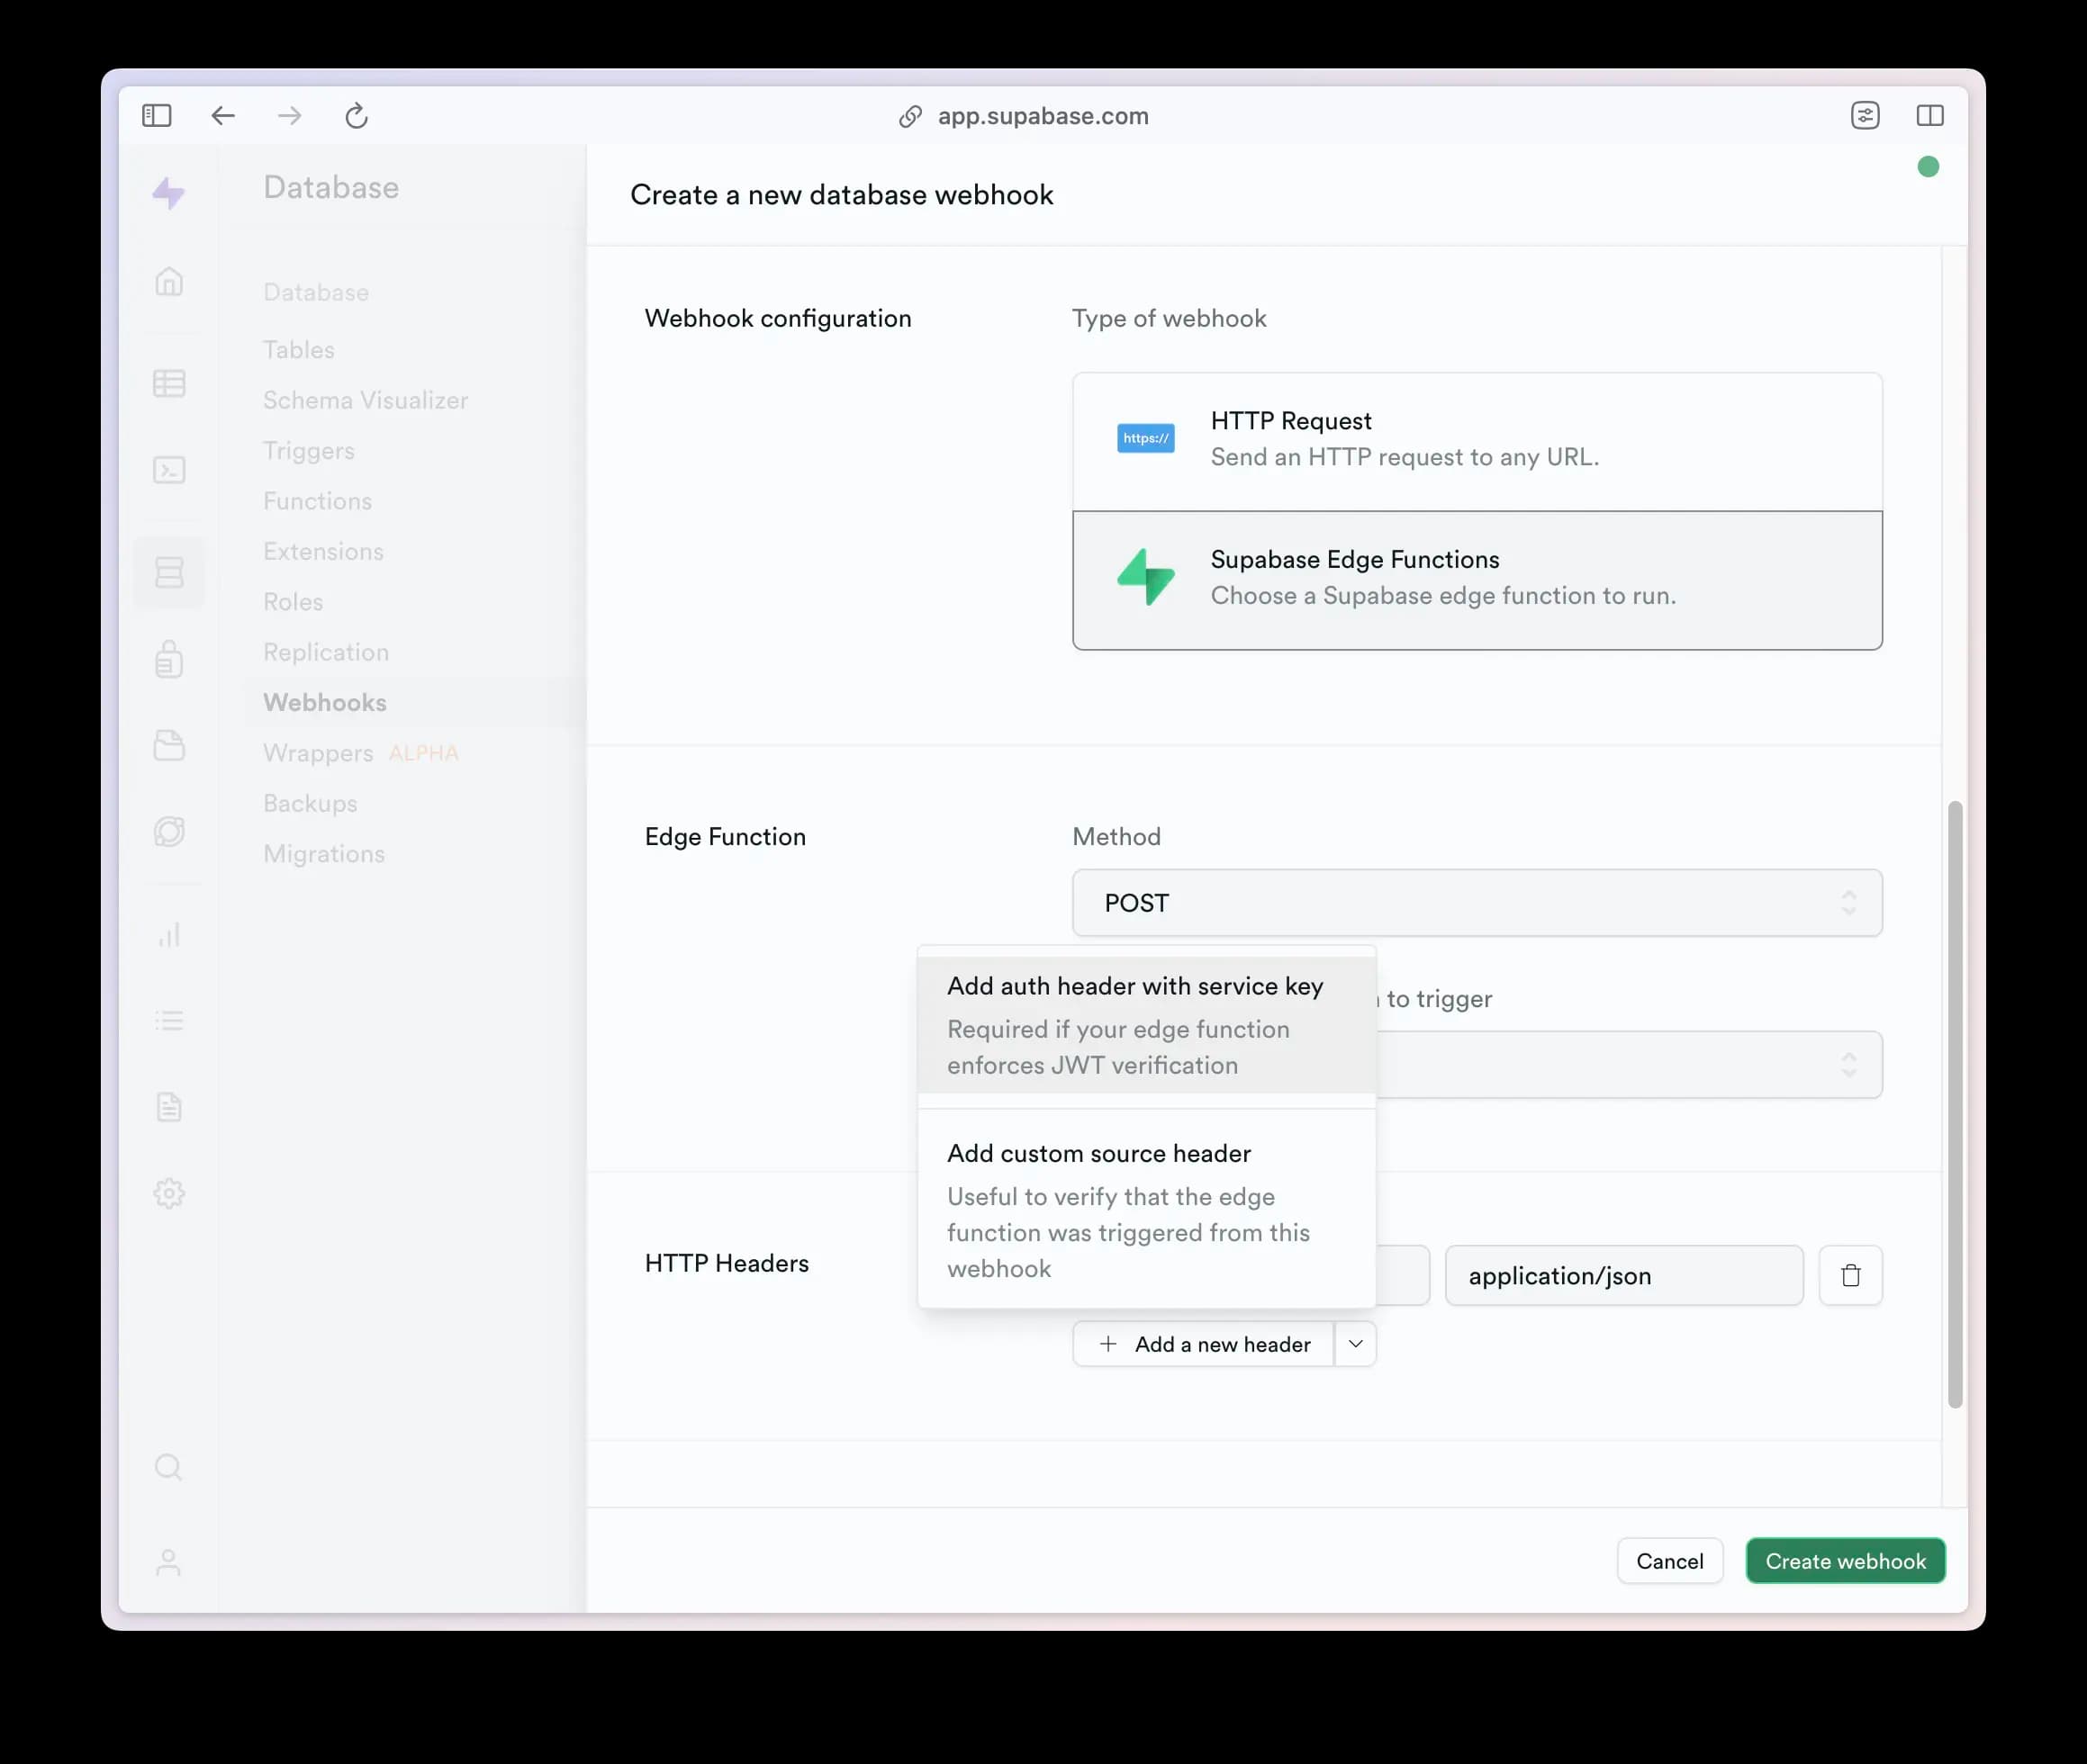The width and height of the screenshot is (2087, 1764).
Task: Click the delete header trash icon
Action: pos(1850,1274)
